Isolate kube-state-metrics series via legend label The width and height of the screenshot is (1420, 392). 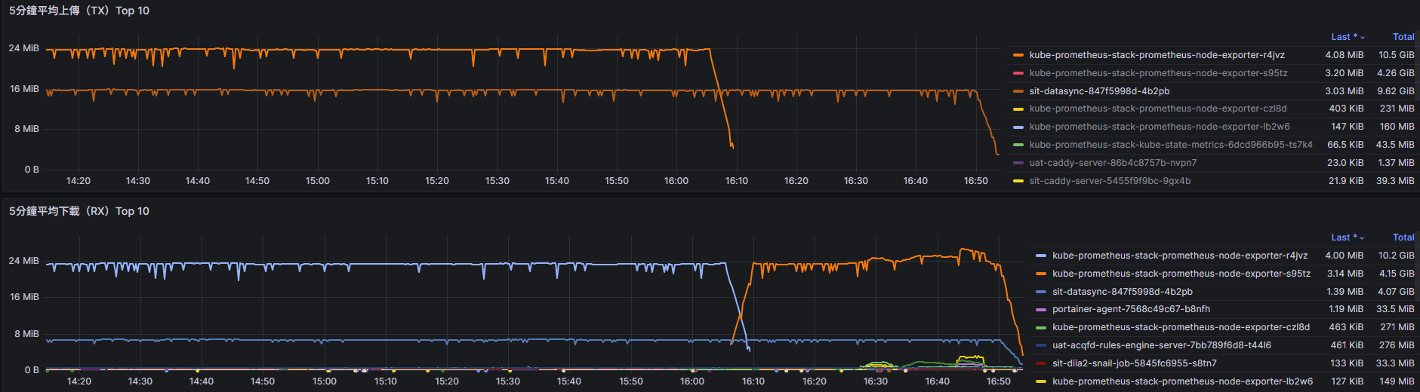(1170, 145)
